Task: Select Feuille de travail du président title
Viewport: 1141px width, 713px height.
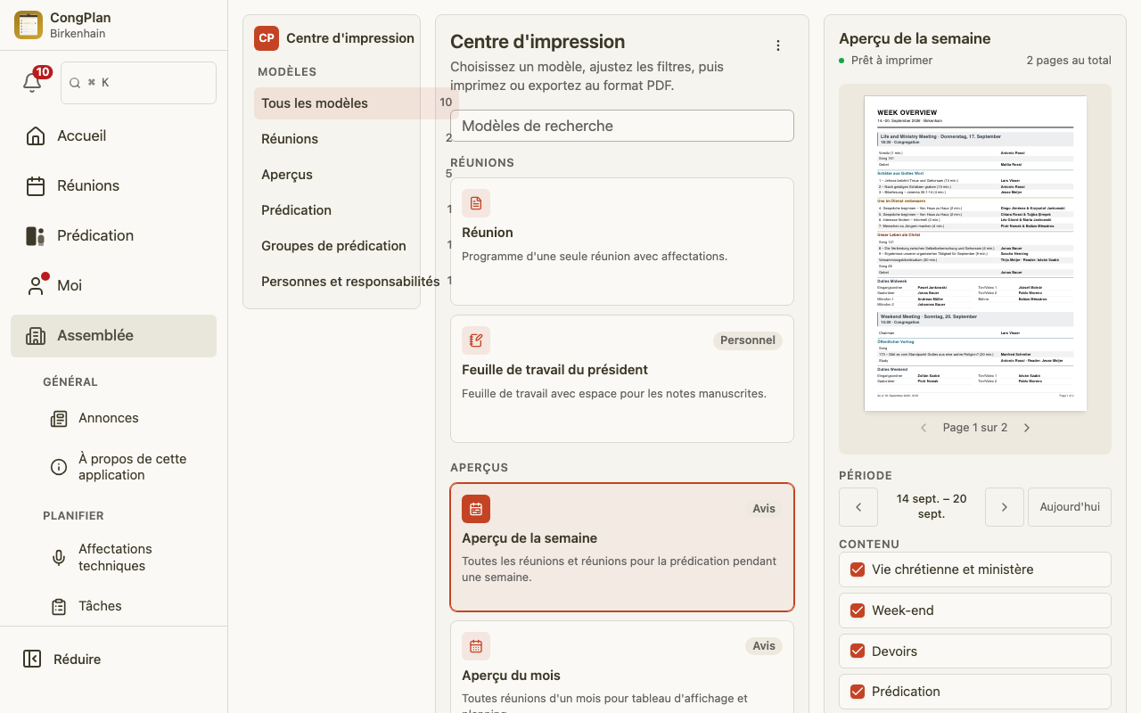Action: [x=554, y=370]
